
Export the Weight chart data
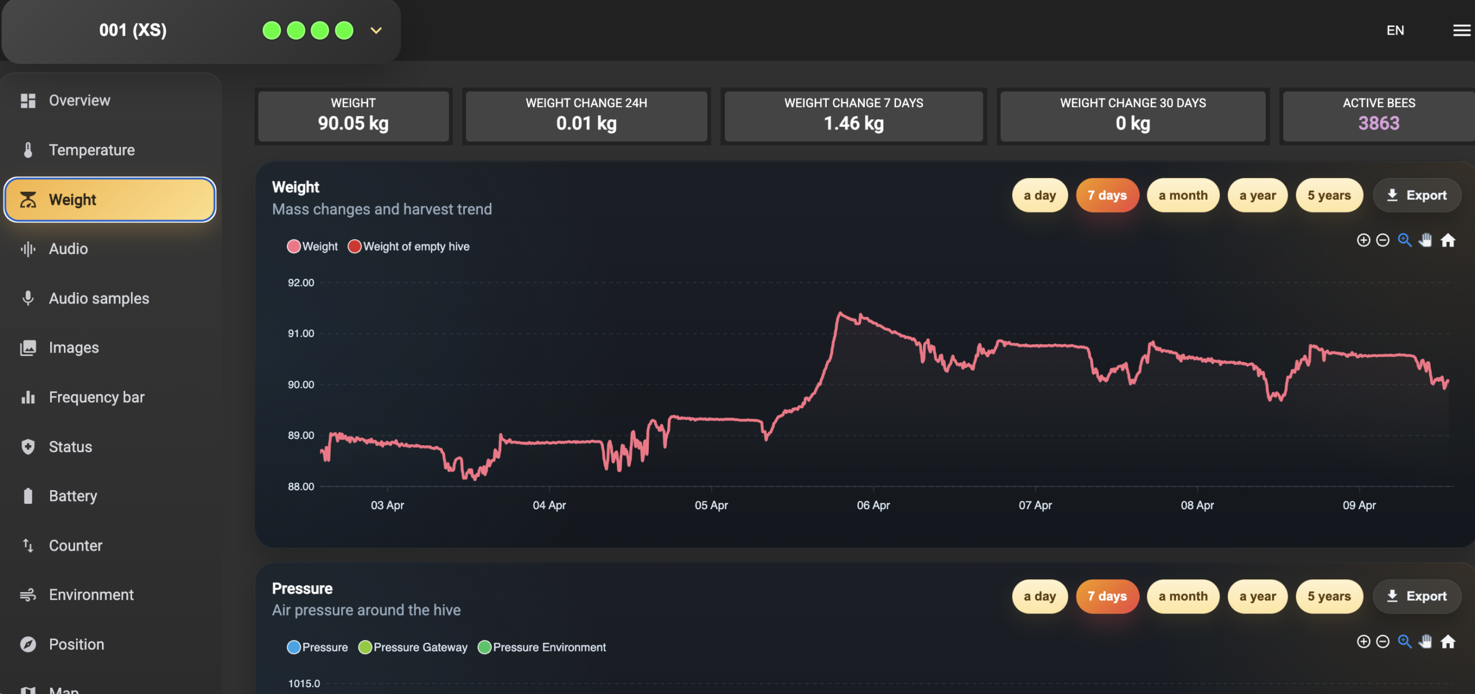pos(1417,195)
